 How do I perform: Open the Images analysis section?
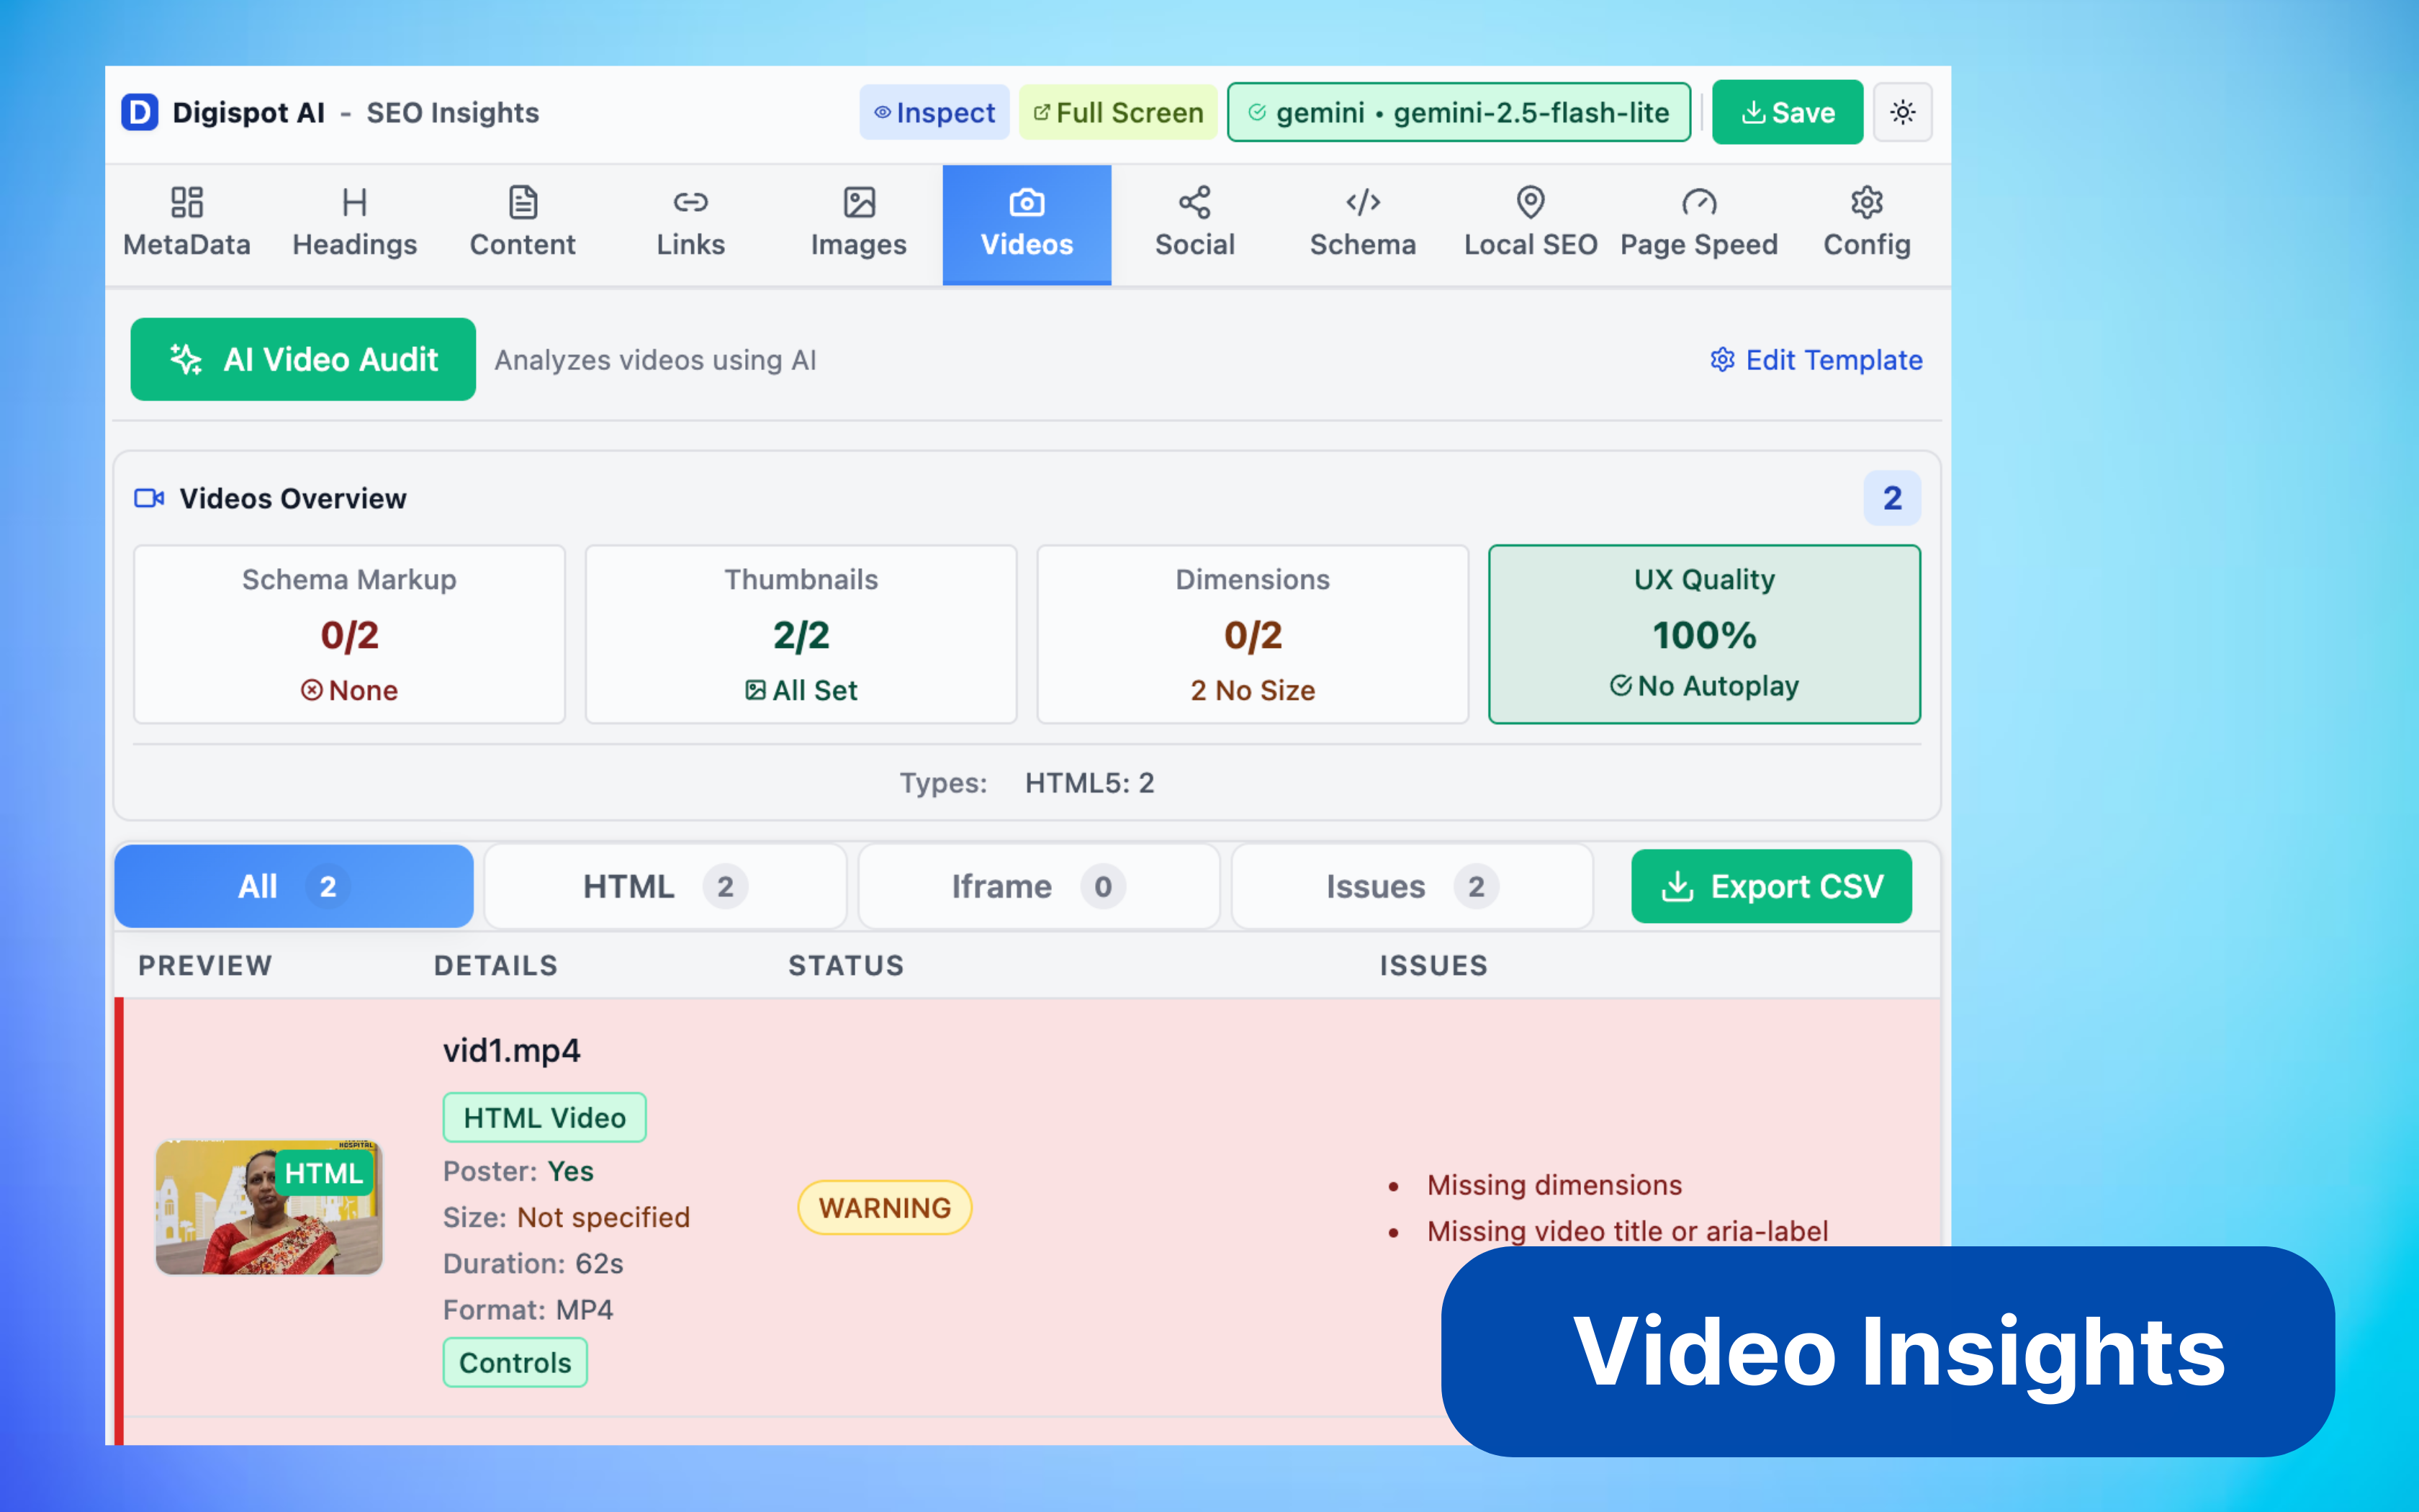coord(857,223)
